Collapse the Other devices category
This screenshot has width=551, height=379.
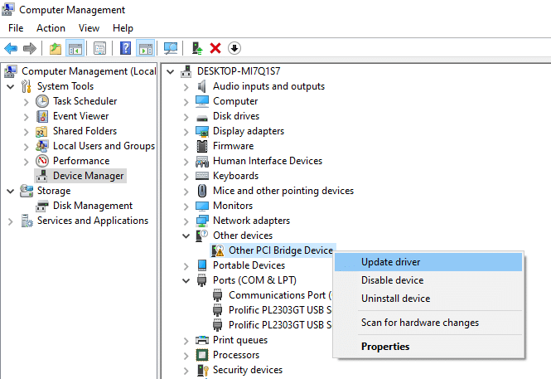pyautogui.click(x=186, y=236)
